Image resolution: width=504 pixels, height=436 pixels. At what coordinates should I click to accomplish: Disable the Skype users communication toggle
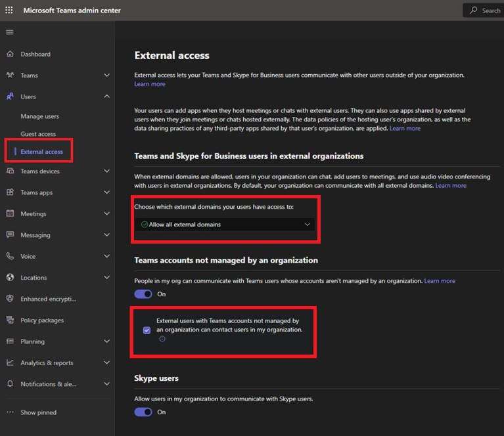point(143,412)
